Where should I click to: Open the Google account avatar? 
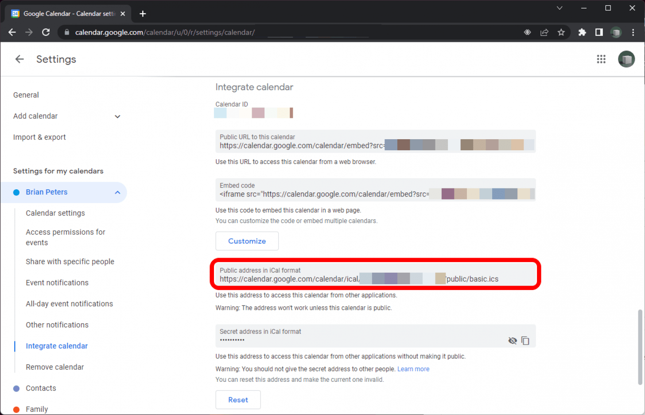pos(626,59)
